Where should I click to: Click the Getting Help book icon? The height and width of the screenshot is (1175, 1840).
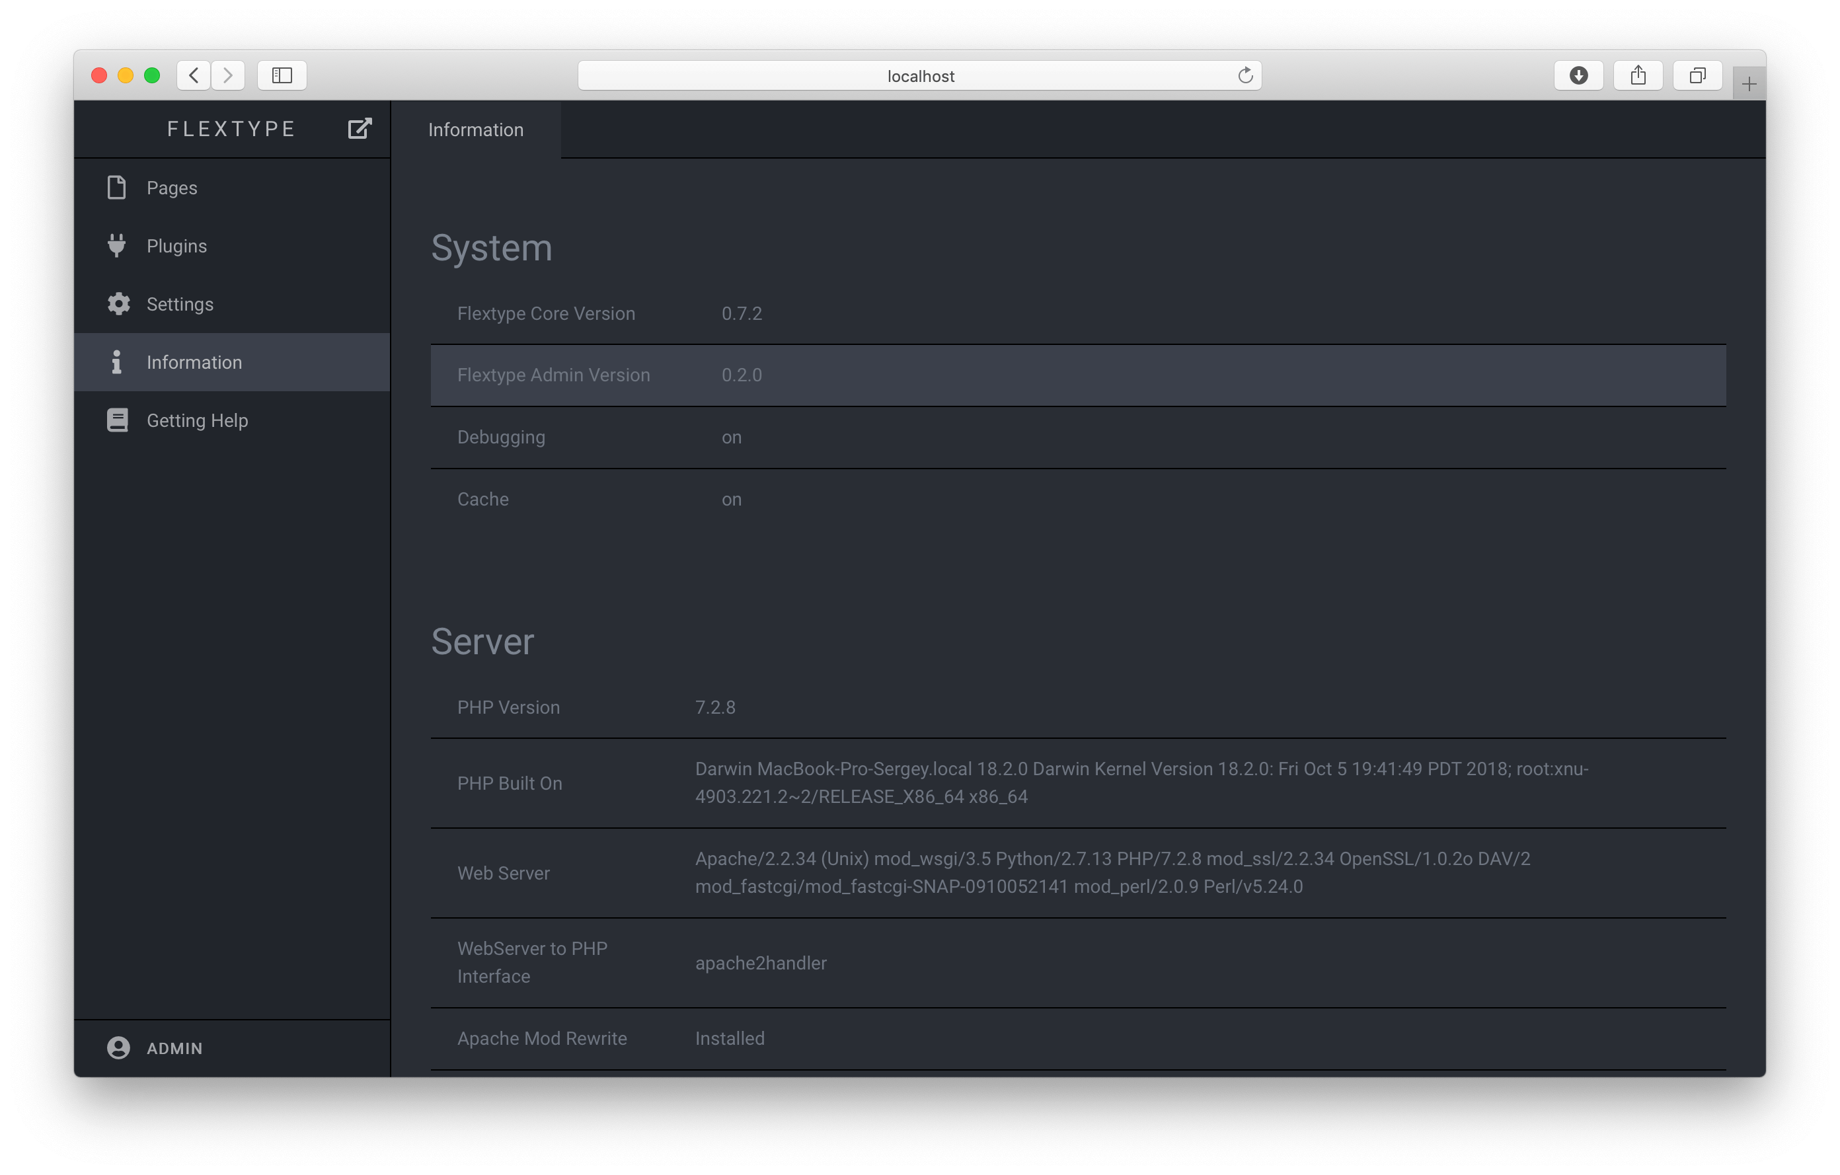[118, 420]
